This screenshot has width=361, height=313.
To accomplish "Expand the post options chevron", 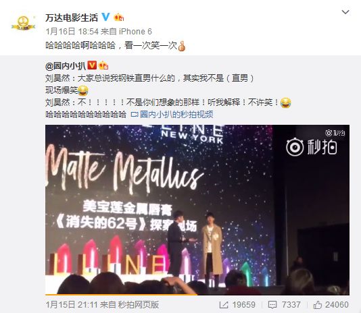I will (345, 12).
